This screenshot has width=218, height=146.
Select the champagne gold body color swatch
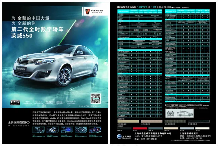coord(171,128)
